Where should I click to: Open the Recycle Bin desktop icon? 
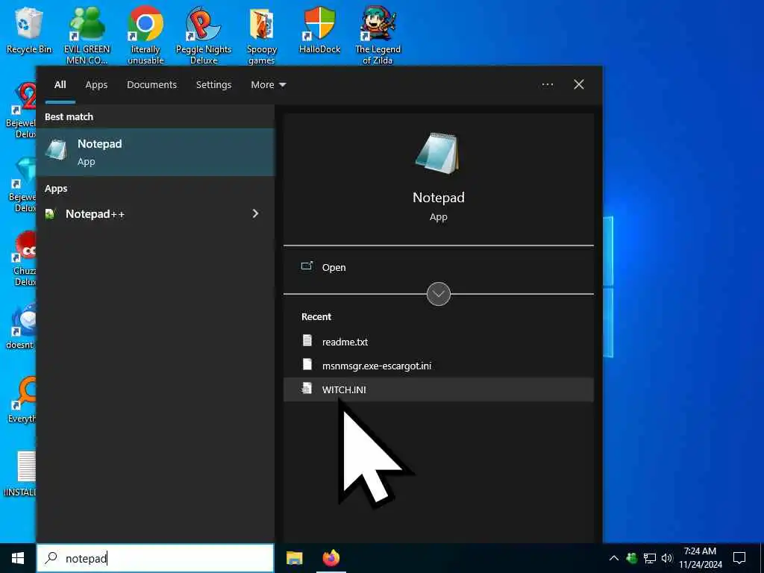(29, 30)
